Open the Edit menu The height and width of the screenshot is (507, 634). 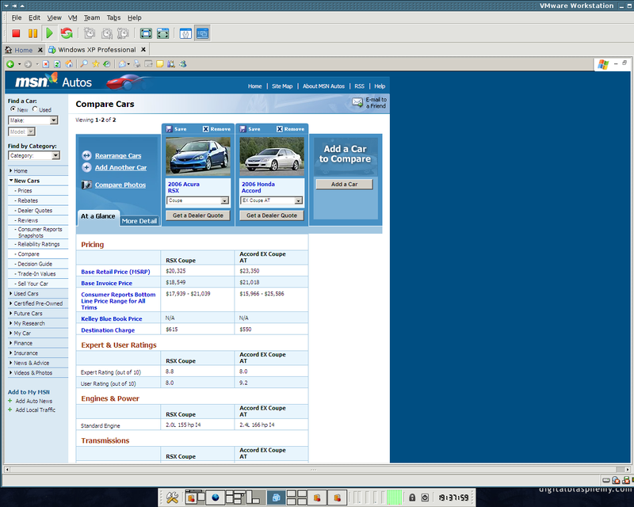click(x=34, y=17)
